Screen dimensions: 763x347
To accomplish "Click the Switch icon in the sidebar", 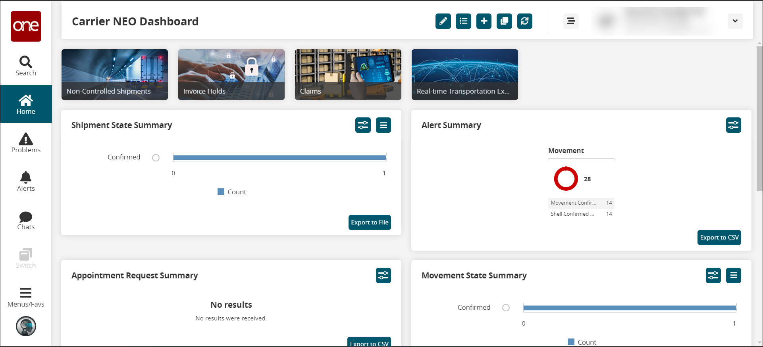I will [26, 258].
